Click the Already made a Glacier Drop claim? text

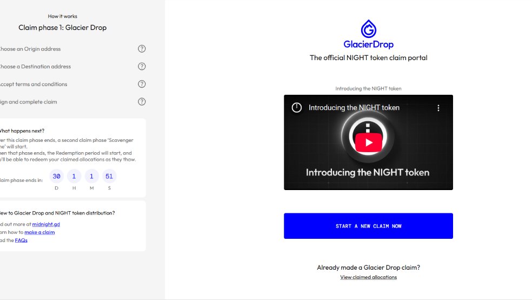coord(369,268)
